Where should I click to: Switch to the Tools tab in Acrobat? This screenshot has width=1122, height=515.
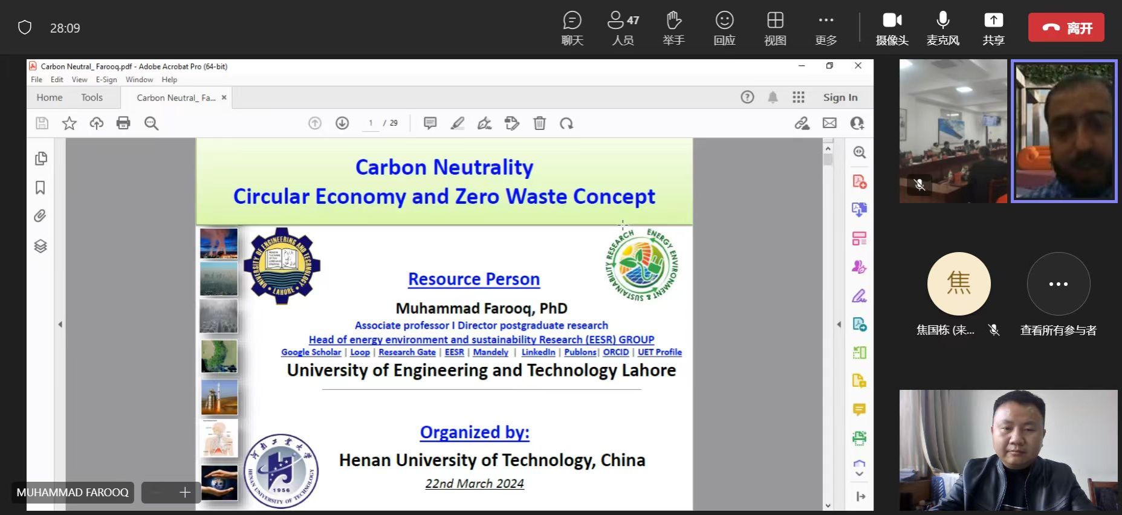click(92, 97)
